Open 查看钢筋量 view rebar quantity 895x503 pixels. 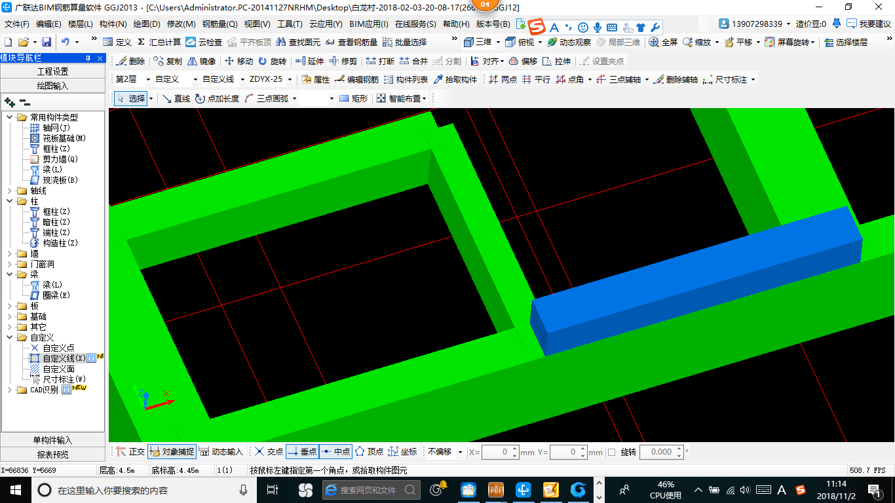click(352, 42)
